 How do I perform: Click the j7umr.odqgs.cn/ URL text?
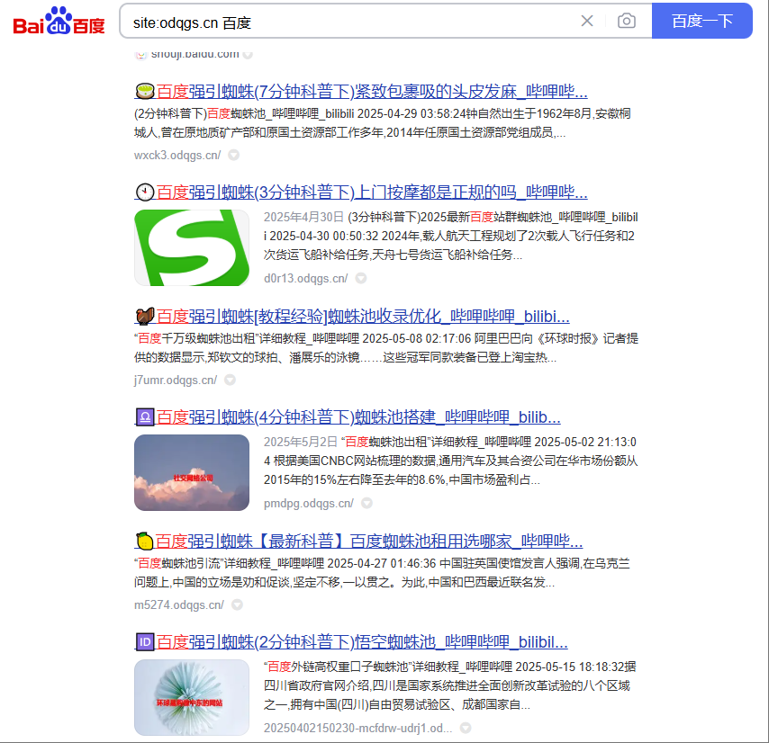click(x=176, y=380)
